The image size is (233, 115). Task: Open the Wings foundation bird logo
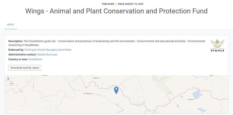tap(217, 43)
